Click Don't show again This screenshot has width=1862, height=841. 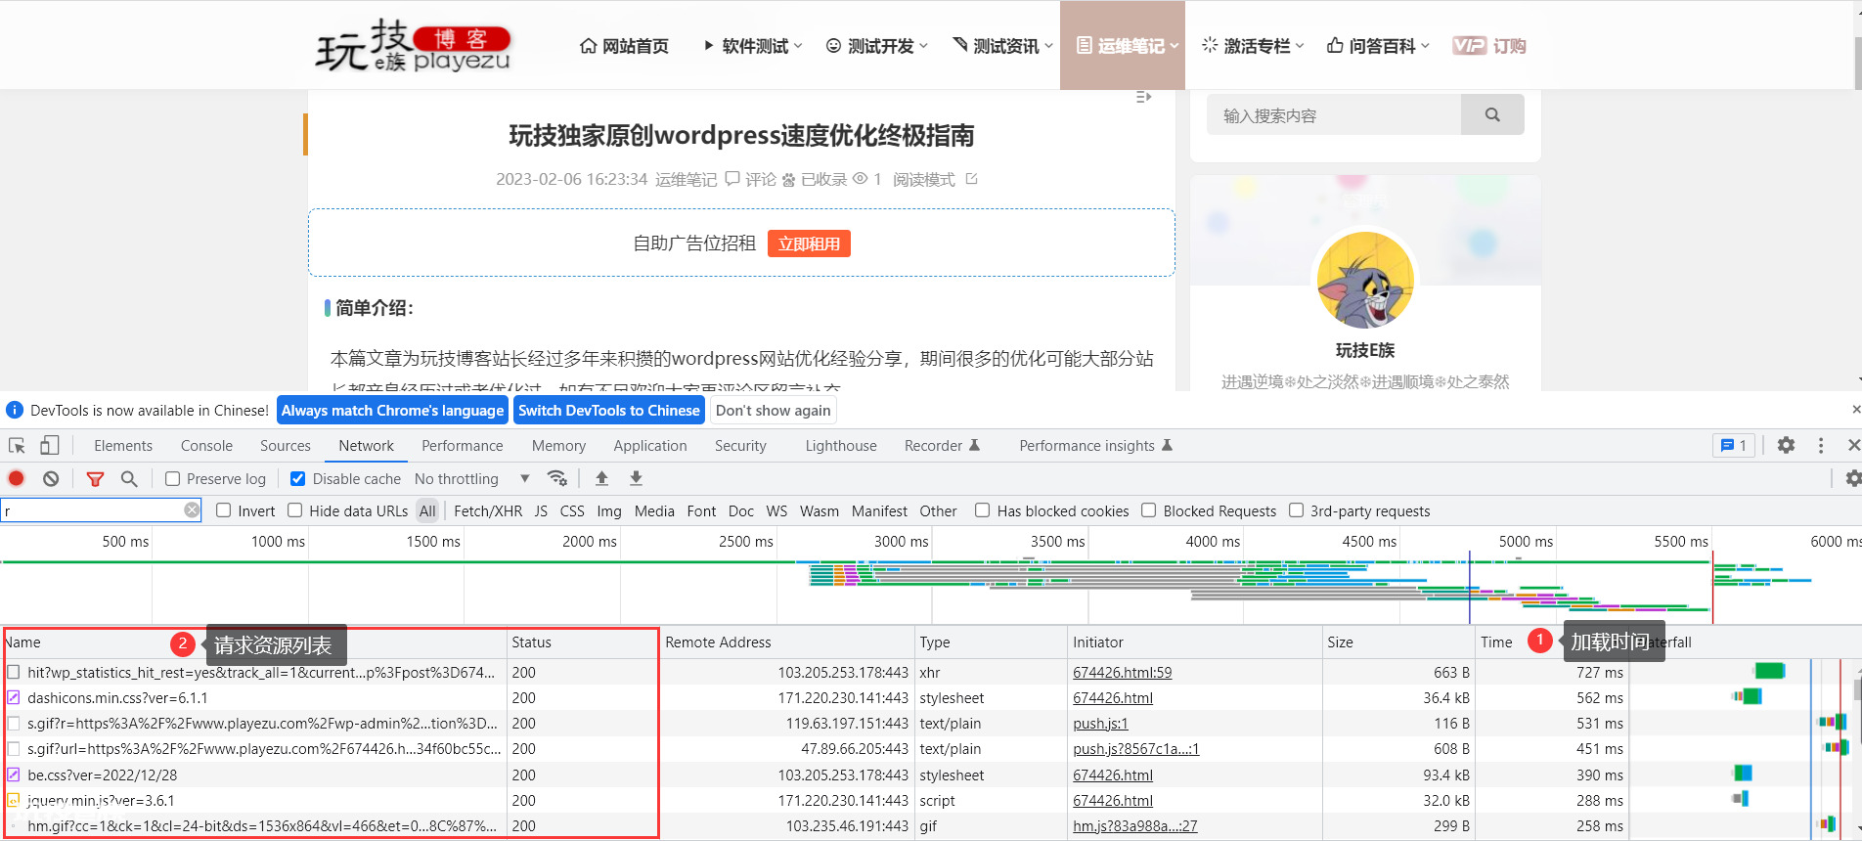(773, 410)
